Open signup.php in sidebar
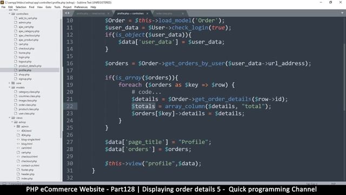346x195 pixels. [25, 79]
